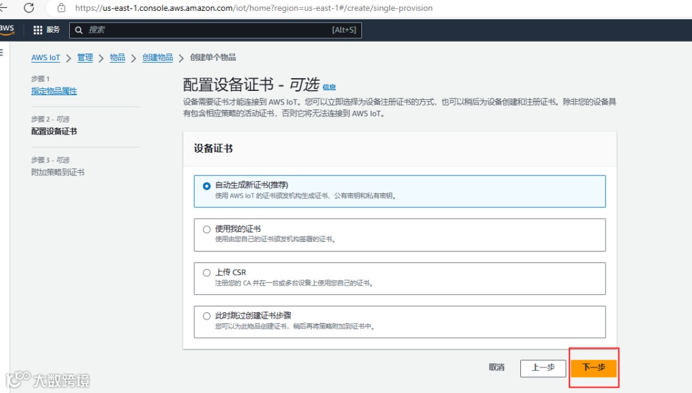
Task: Open the 信息 info link beside title
Action: pos(329,87)
